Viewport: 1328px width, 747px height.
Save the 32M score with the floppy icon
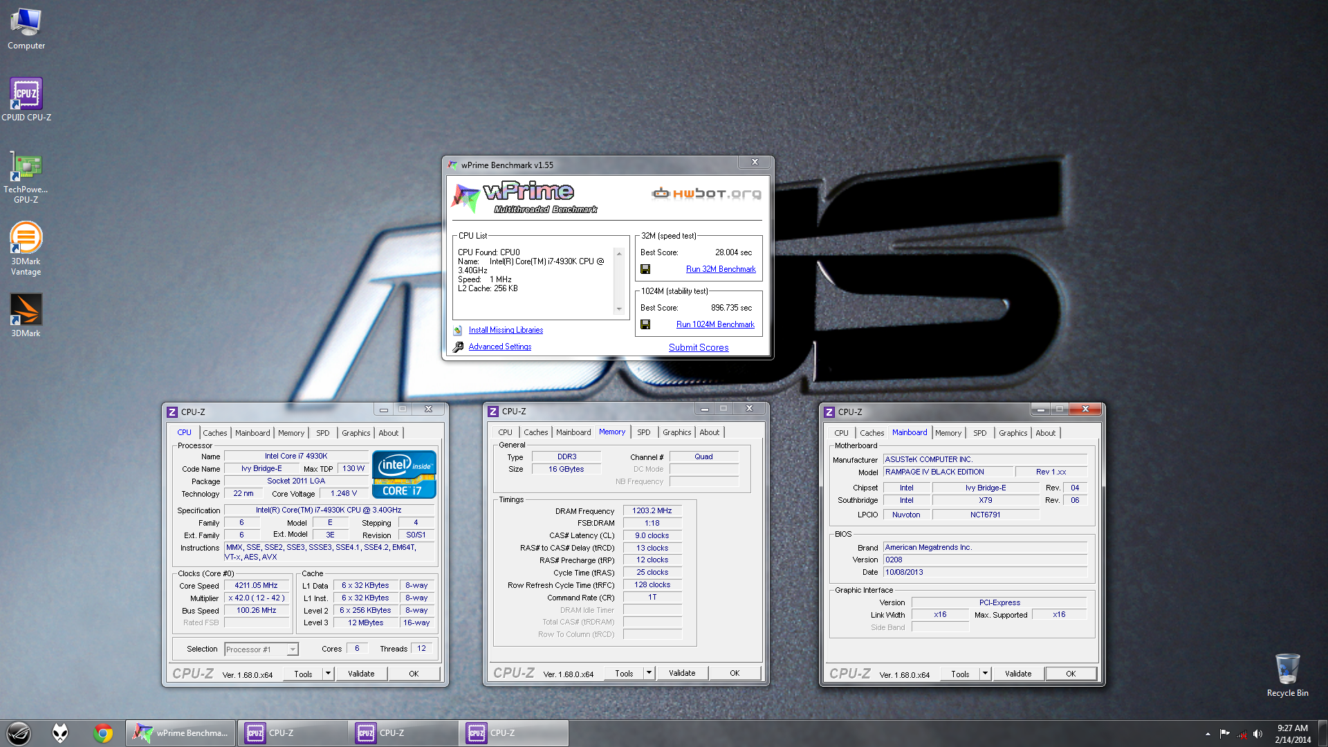point(645,269)
